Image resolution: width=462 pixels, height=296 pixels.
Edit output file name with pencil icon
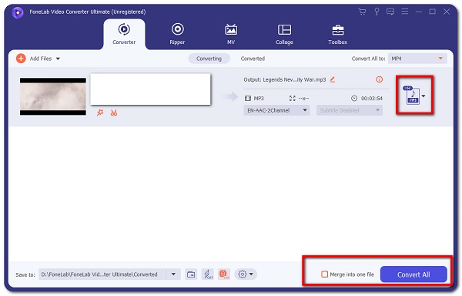click(x=333, y=79)
